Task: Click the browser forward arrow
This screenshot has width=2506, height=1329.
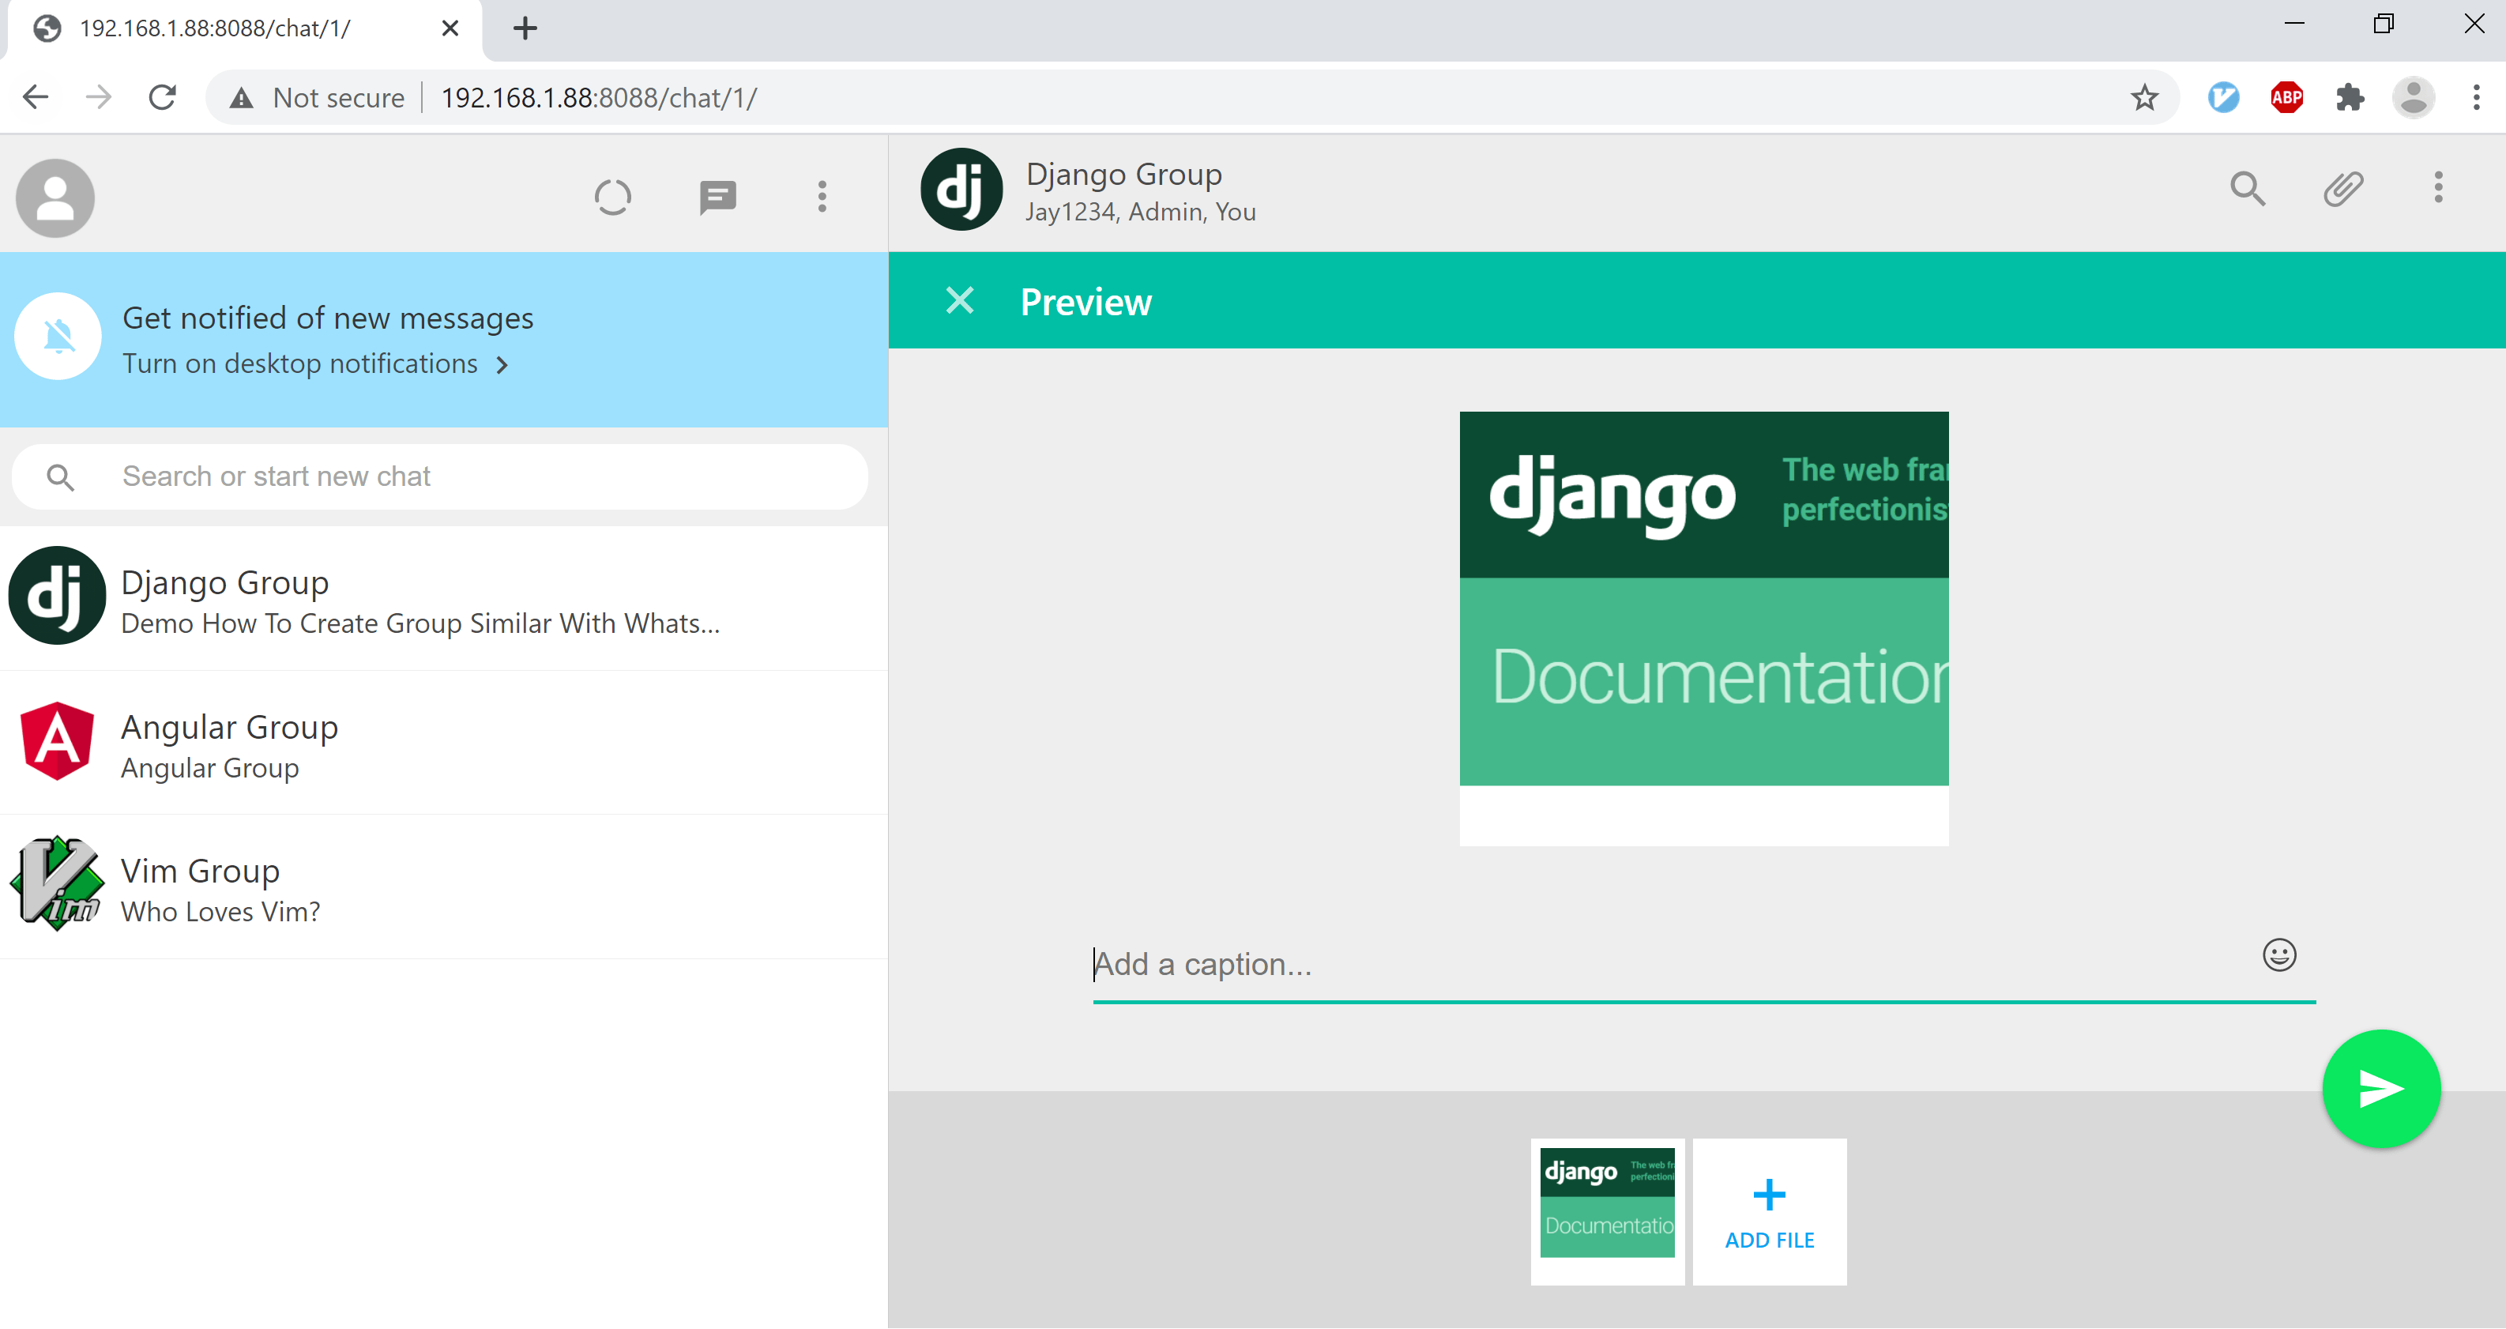Action: [98, 97]
